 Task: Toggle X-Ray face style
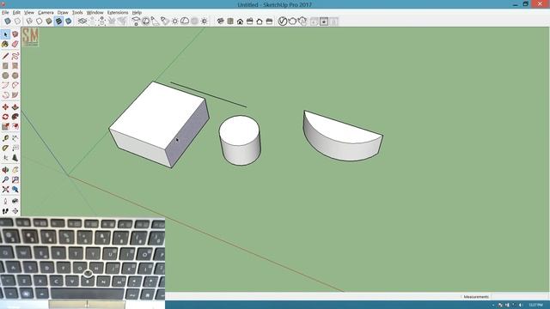pos(8,21)
